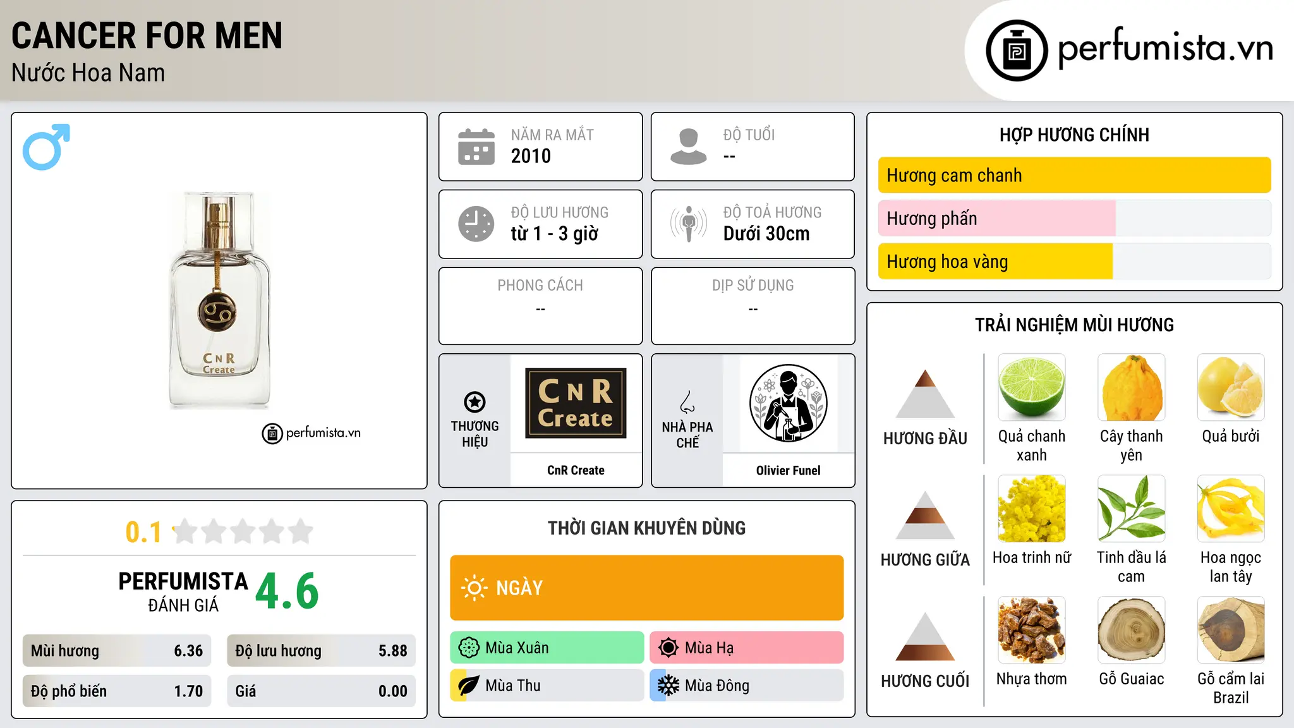
Task: Select the citron note image
Action: (x=1132, y=387)
